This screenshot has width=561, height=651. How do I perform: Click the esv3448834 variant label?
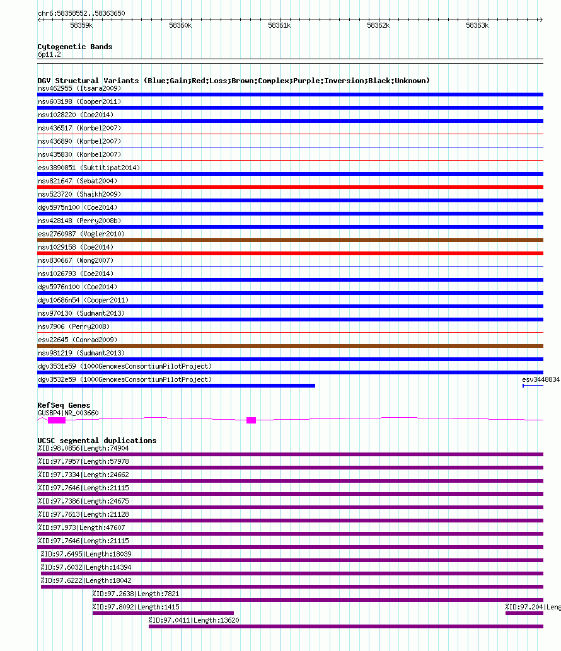(x=541, y=379)
